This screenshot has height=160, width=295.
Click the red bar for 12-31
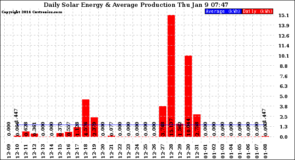pos(197,125)
